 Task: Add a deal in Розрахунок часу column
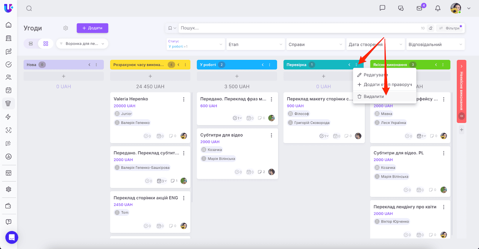point(150,76)
